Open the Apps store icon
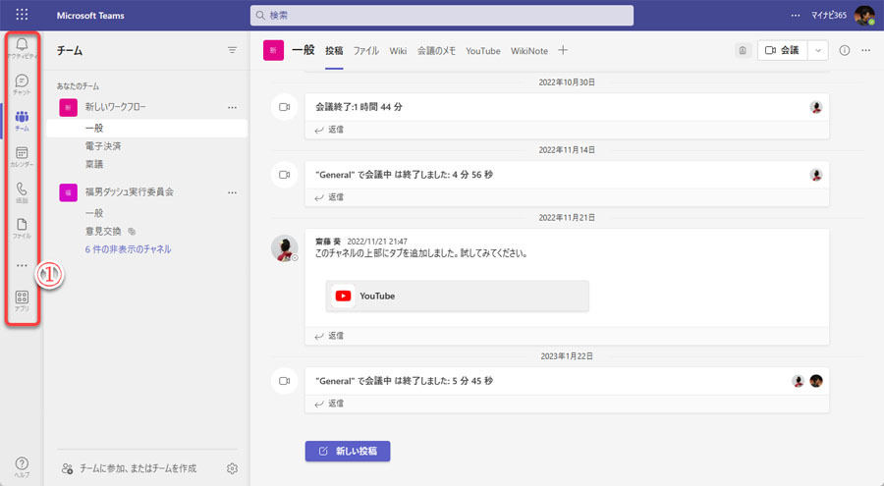The height and width of the screenshot is (486, 884). click(22, 299)
